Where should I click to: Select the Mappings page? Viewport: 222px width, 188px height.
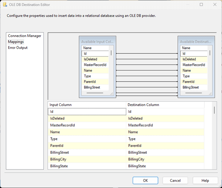16,42
